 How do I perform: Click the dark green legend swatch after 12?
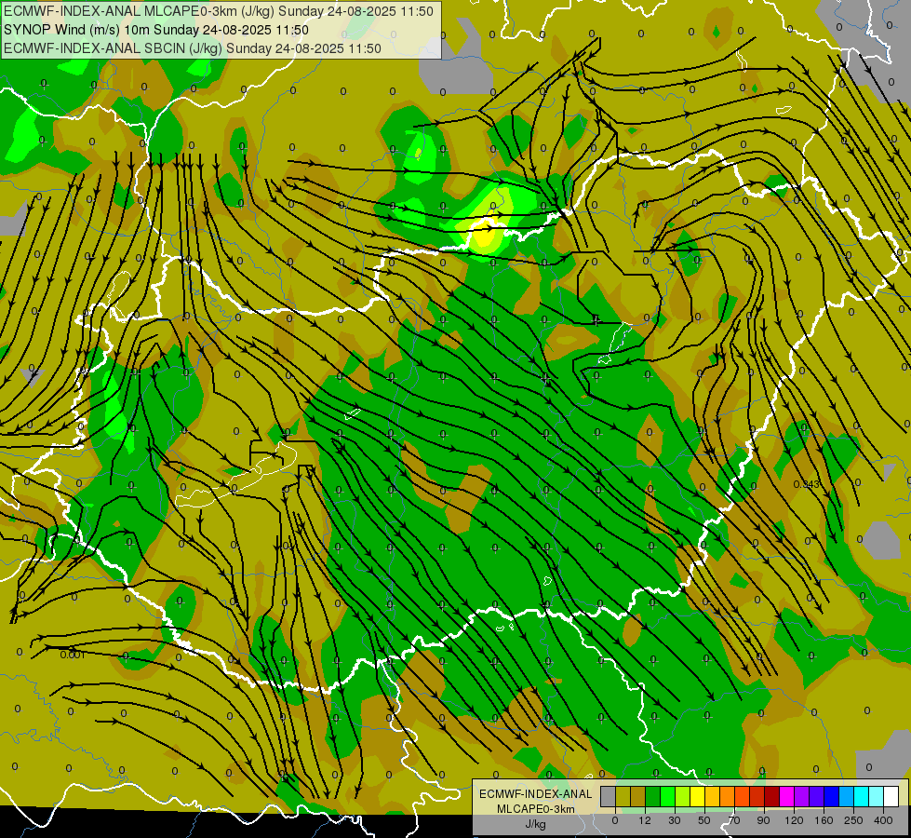click(x=653, y=796)
